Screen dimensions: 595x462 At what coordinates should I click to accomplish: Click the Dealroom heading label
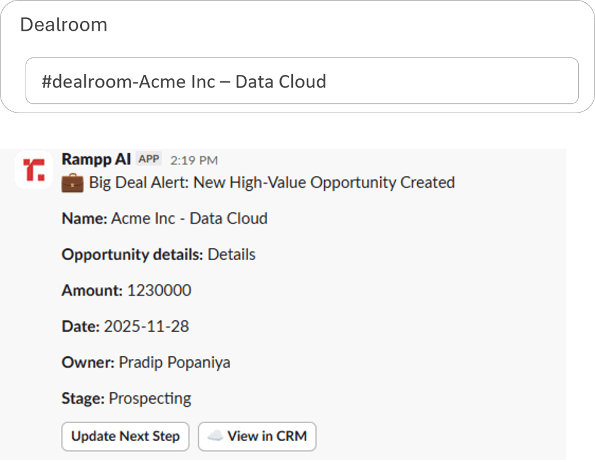coord(63,25)
